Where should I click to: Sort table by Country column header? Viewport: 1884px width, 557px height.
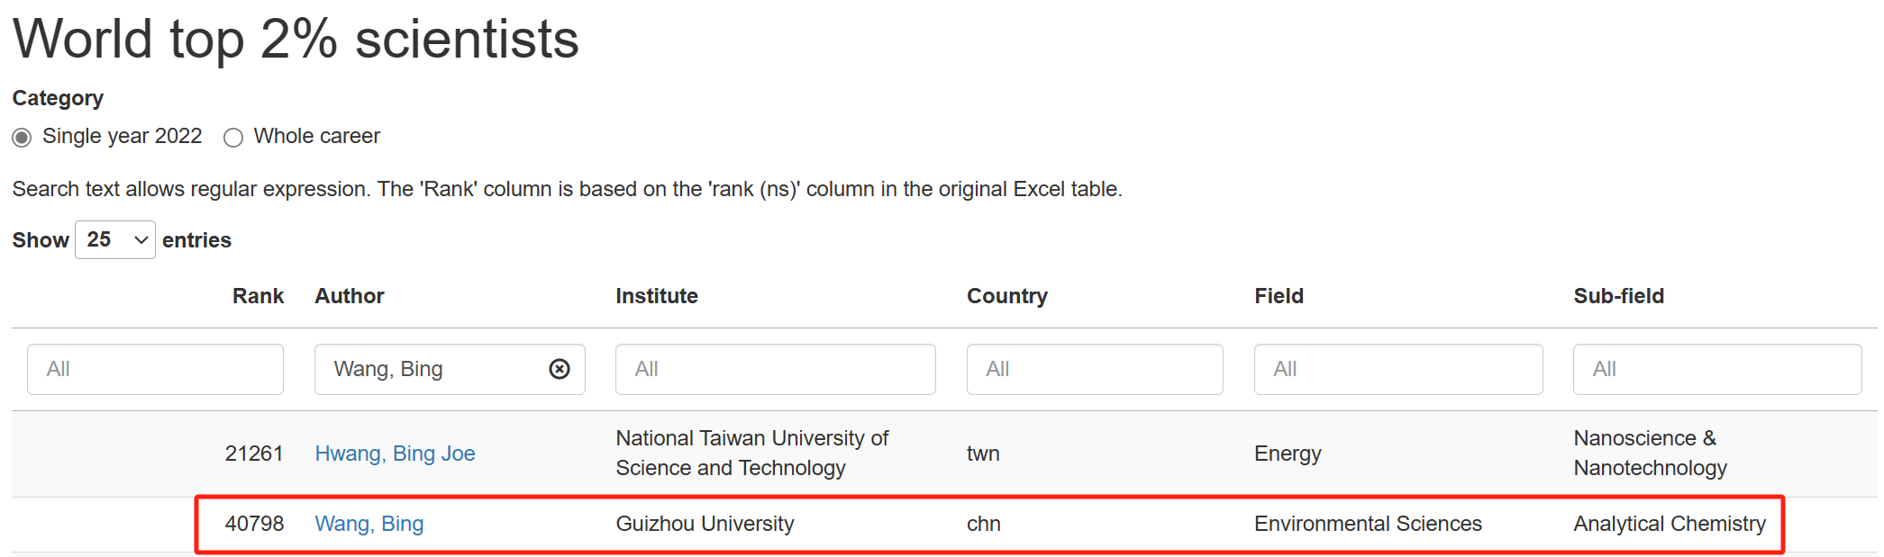(x=1006, y=296)
